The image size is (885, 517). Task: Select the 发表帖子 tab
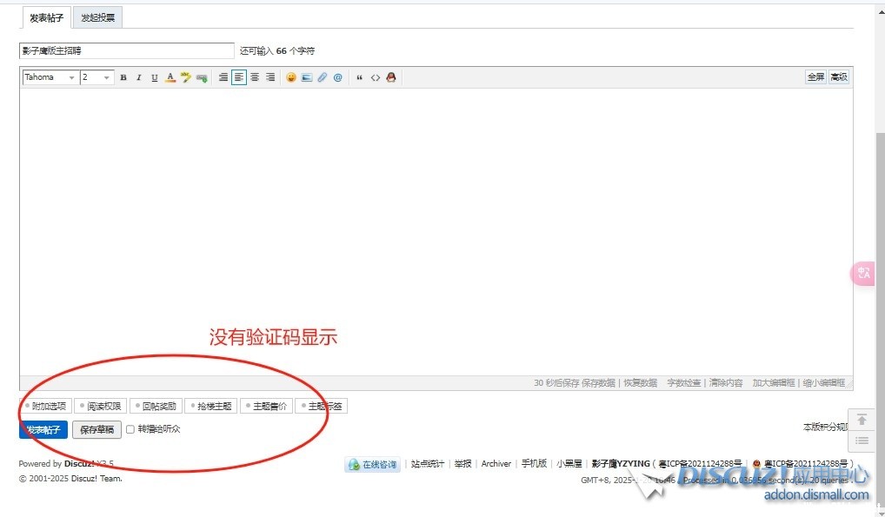pyautogui.click(x=46, y=17)
